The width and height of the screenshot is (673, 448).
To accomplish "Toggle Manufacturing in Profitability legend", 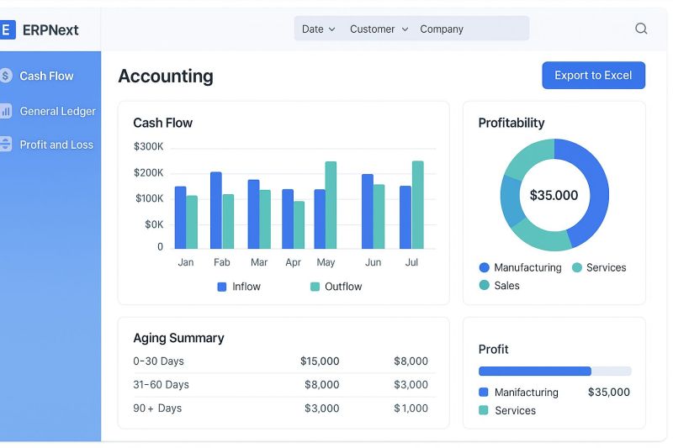I will [x=485, y=267].
